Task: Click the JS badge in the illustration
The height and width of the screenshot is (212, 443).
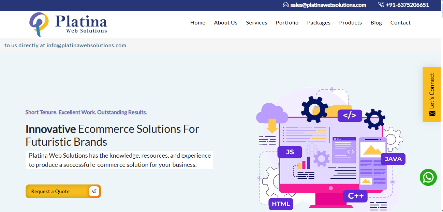Action: (x=290, y=152)
